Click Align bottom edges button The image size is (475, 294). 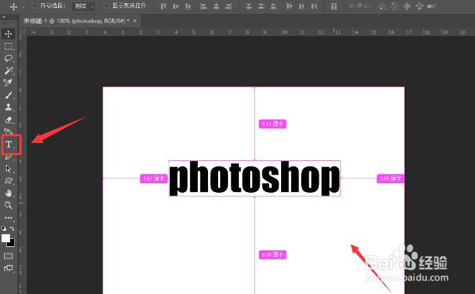[x=188, y=6]
